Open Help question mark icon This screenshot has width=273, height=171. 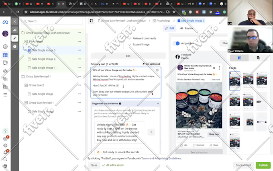5,131
